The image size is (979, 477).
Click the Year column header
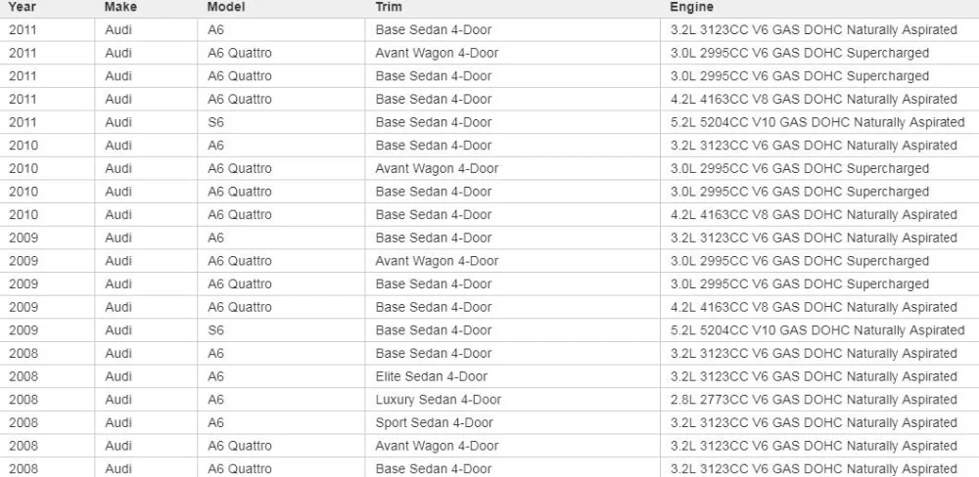22,8
